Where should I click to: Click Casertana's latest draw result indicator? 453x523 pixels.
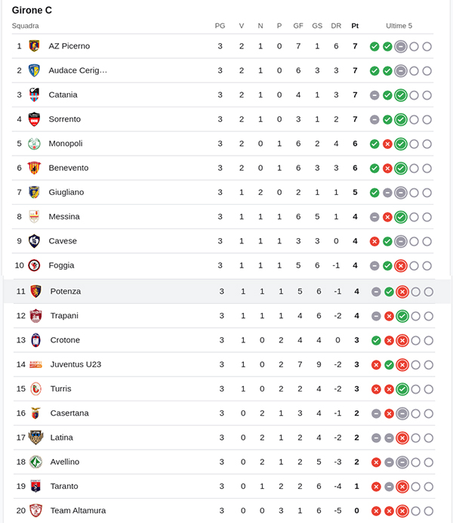(x=402, y=413)
